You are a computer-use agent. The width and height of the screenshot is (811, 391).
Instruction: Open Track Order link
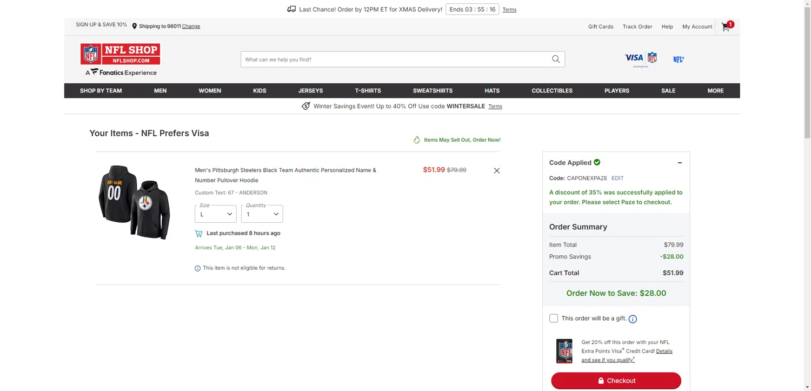[x=637, y=26]
